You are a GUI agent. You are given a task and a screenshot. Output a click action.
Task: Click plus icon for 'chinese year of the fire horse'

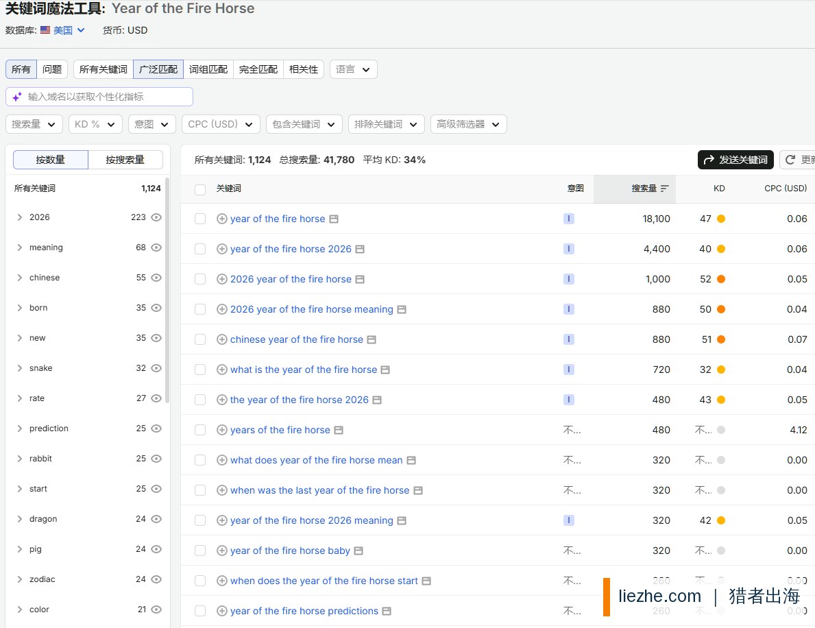click(x=222, y=339)
